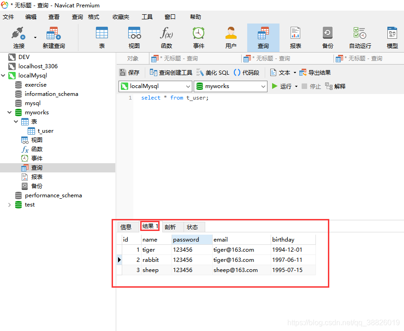Collapse the localMysql connection node
This screenshot has height=331, width=404.
tap(3, 76)
